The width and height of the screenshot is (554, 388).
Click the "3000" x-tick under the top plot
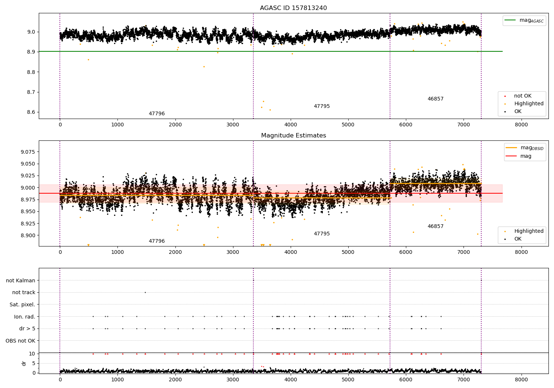pos(233,125)
